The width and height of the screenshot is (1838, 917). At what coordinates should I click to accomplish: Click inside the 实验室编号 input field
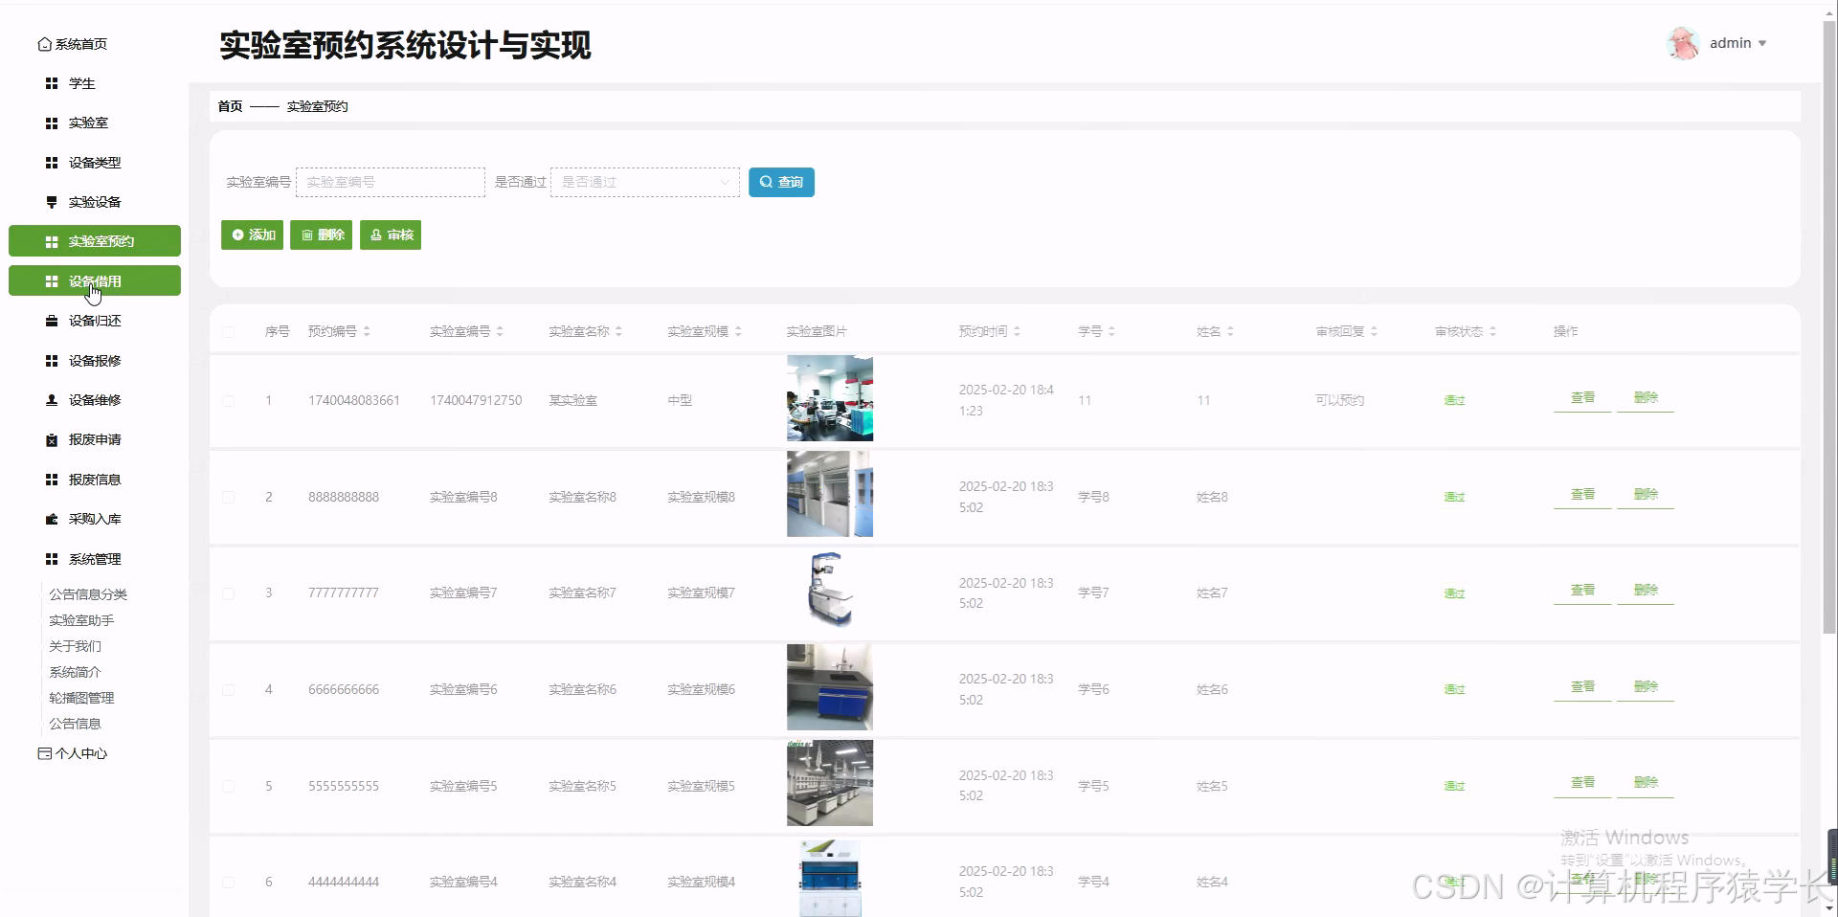coord(390,182)
